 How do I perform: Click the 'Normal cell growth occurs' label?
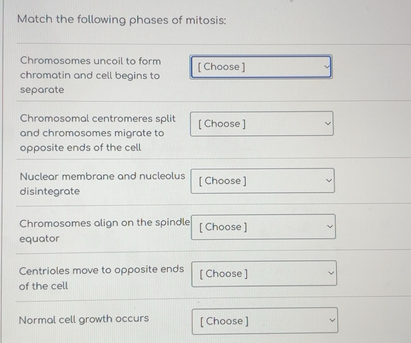point(84,319)
